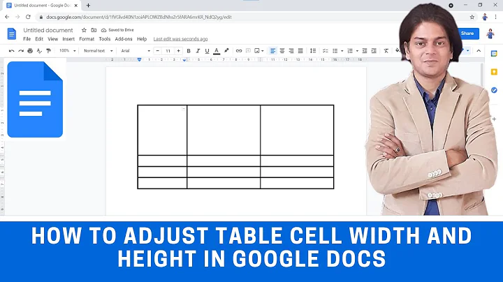The height and width of the screenshot is (282, 503).
Task: Toggle the Bulleted list button
Action: pos(335,51)
